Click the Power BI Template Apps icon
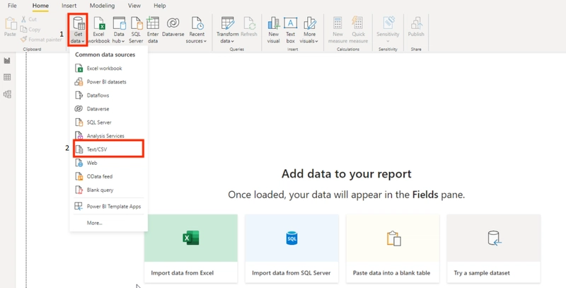Screen dimensions: 566x288 79,207
